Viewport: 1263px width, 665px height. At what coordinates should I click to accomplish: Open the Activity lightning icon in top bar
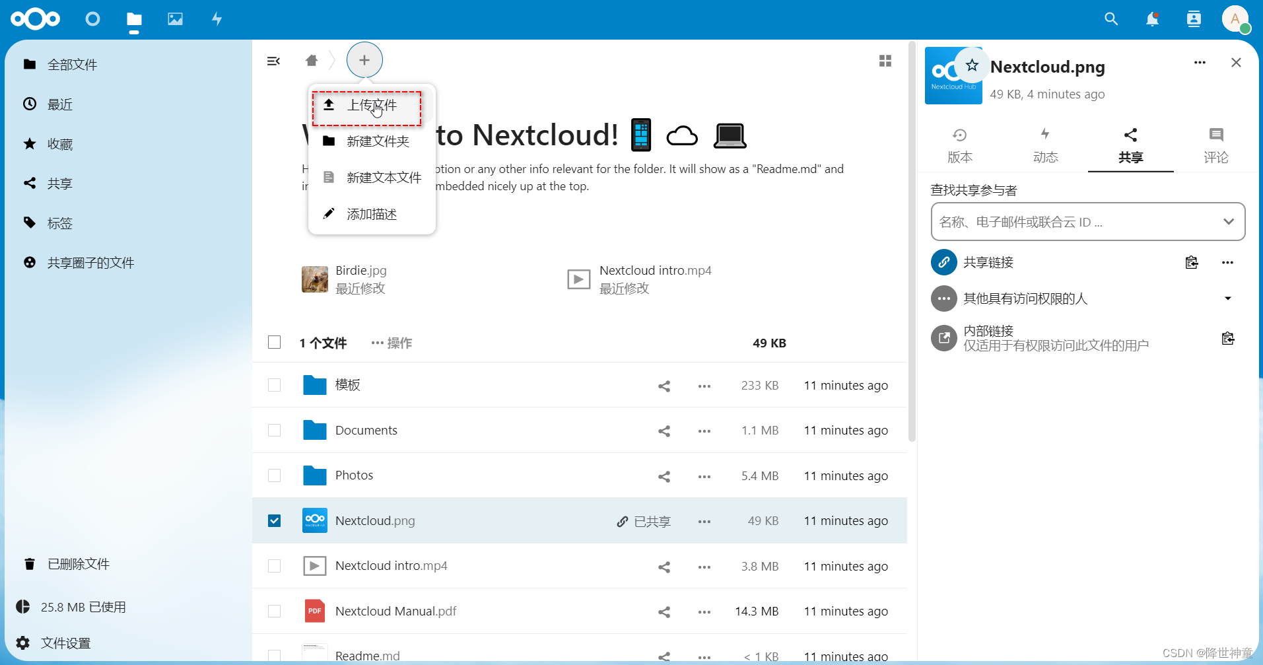tap(217, 19)
